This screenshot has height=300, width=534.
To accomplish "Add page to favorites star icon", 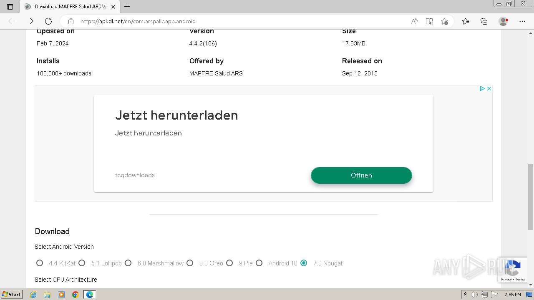I will coord(444,21).
